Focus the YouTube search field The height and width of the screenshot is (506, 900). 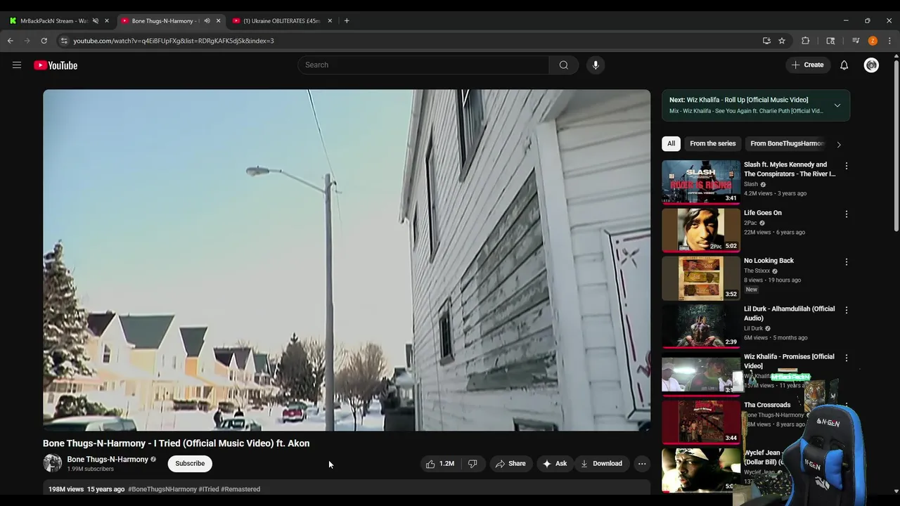[423, 65]
